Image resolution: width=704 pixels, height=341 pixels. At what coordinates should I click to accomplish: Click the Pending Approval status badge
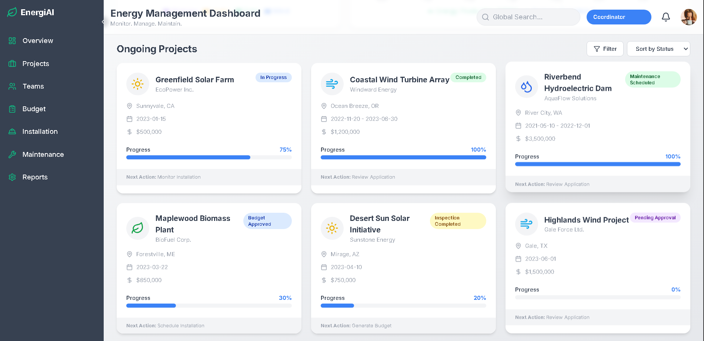[x=655, y=218]
